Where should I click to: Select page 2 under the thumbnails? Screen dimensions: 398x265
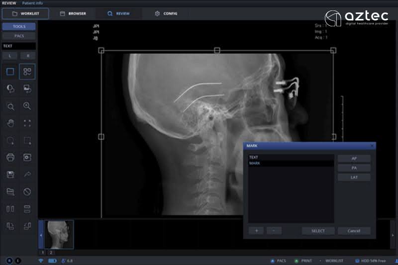coord(51,253)
